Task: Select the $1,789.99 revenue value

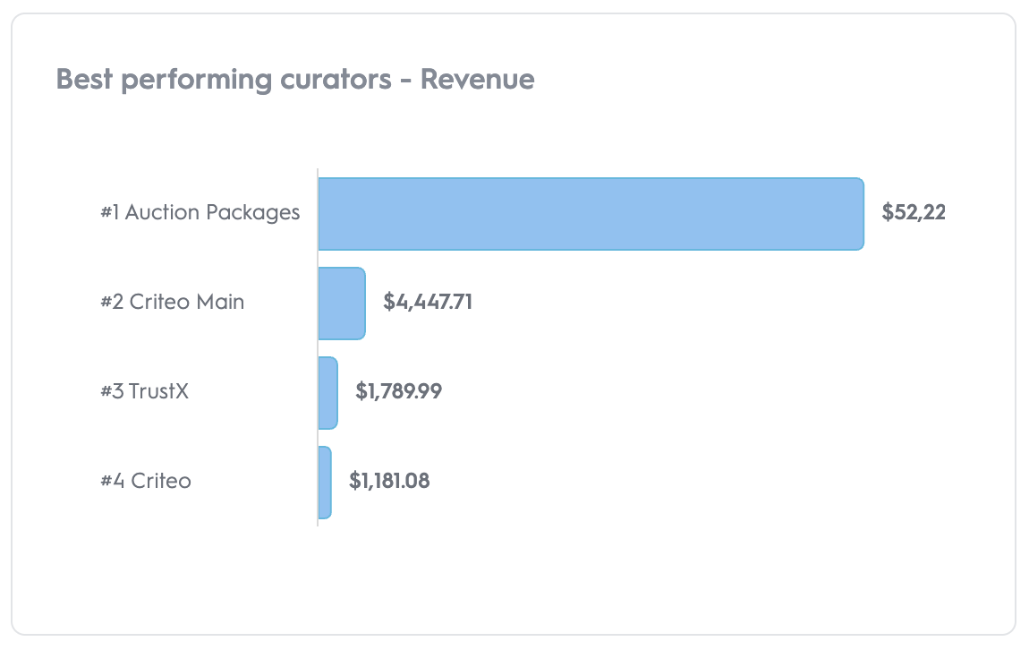Action: coord(398,391)
